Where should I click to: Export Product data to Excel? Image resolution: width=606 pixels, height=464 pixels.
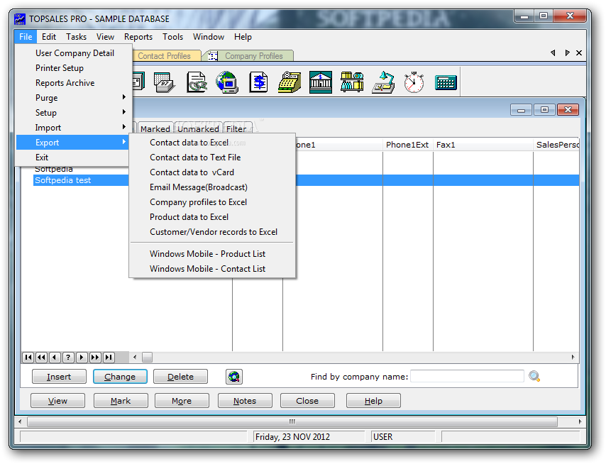pyautogui.click(x=212, y=217)
